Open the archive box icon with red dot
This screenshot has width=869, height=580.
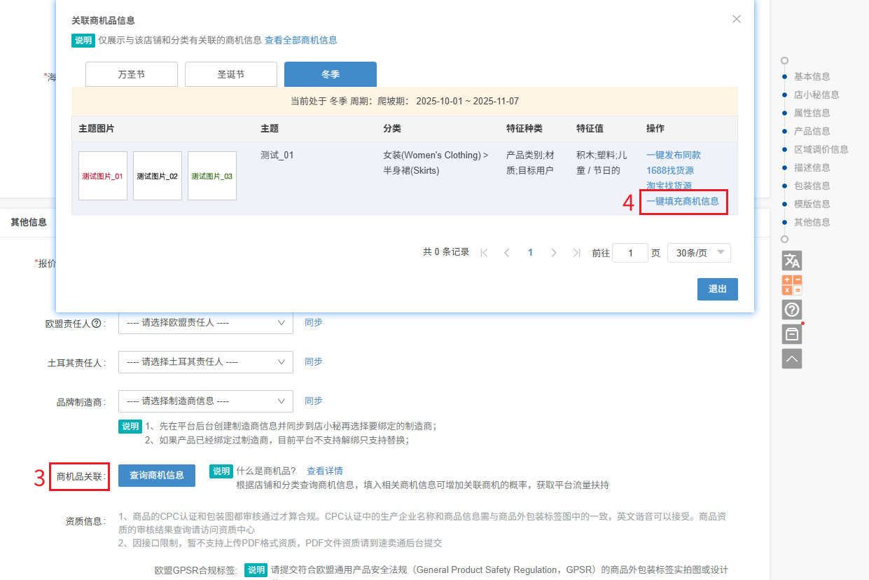pos(792,334)
